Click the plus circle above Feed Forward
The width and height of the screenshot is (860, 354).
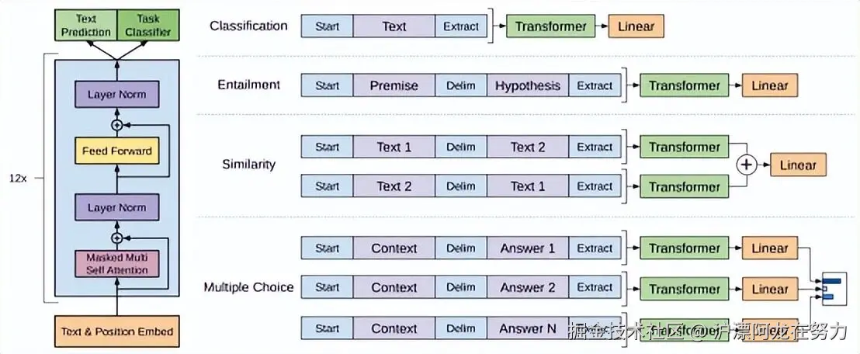coord(117,124)
